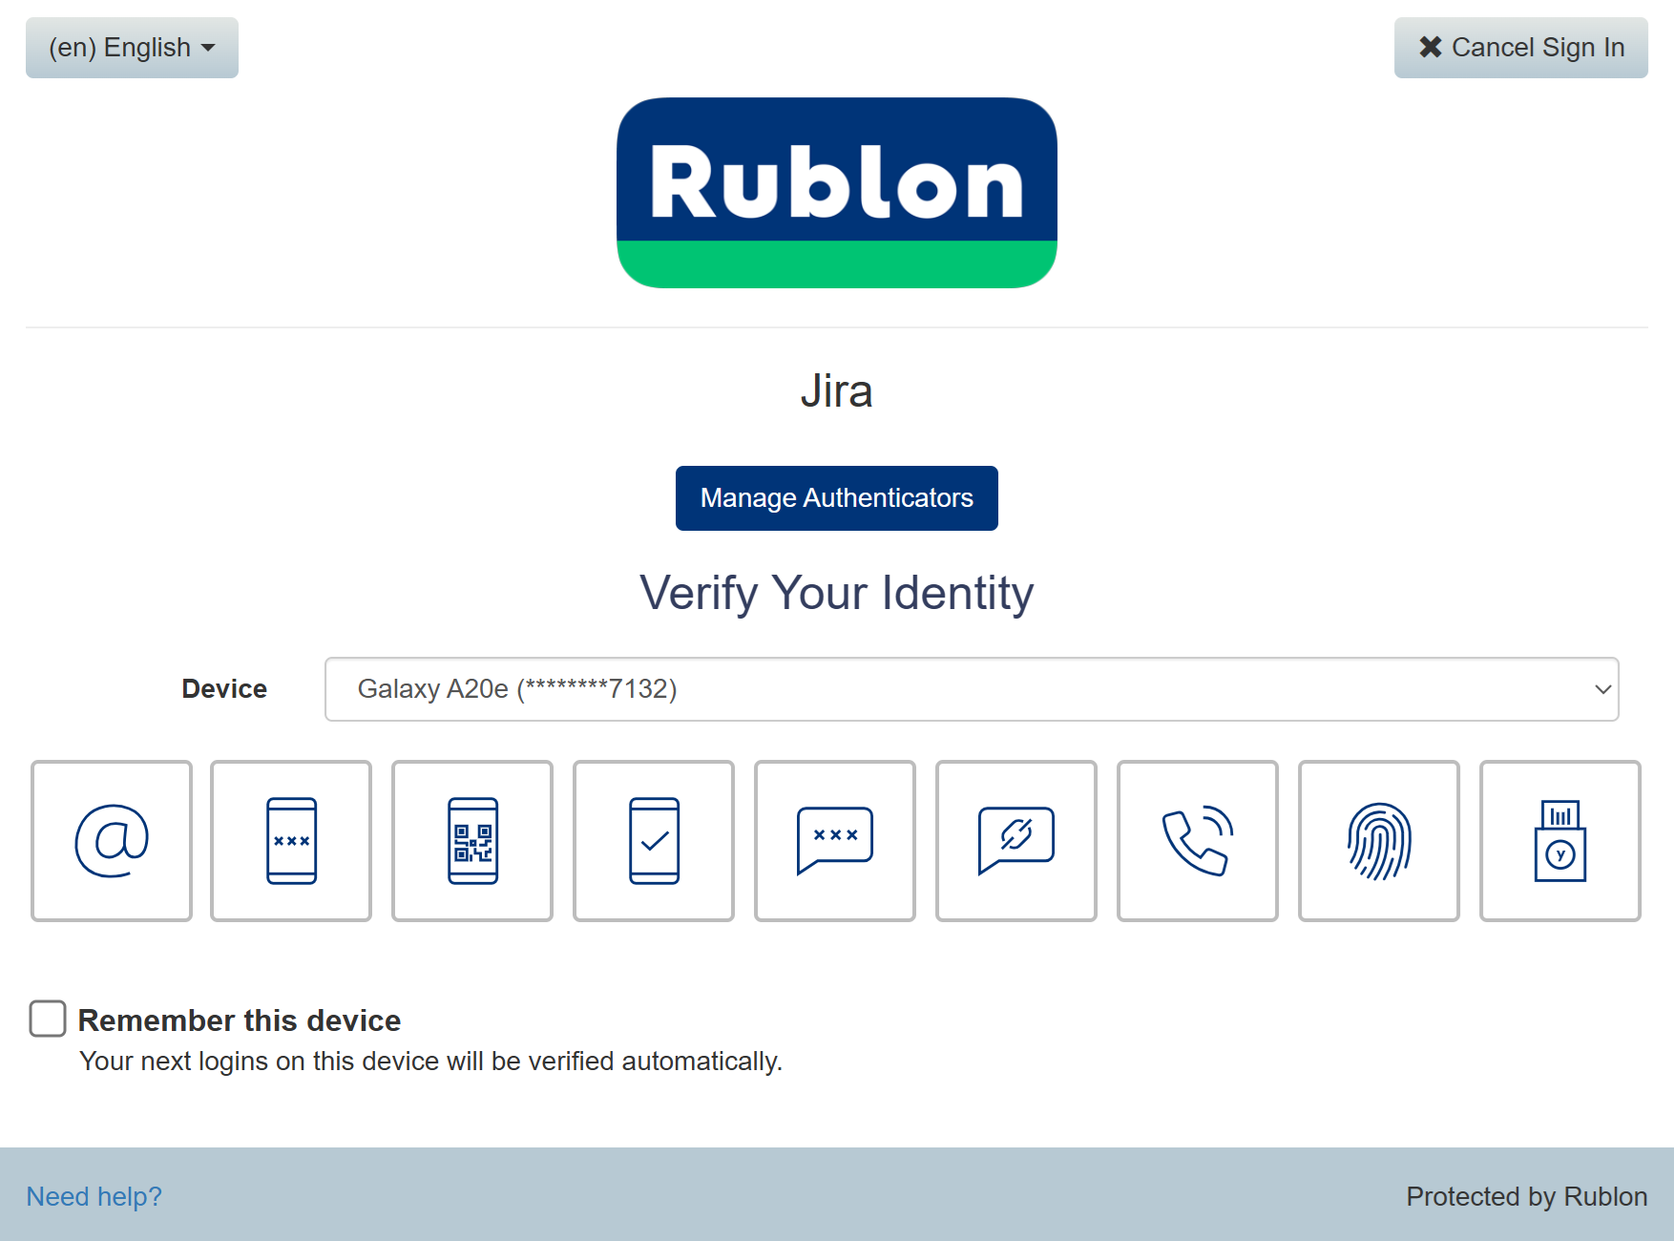Click the Device field label
Viewport: 1674px width, 1241px height.
pyautogui.click(x=224, y=689)
